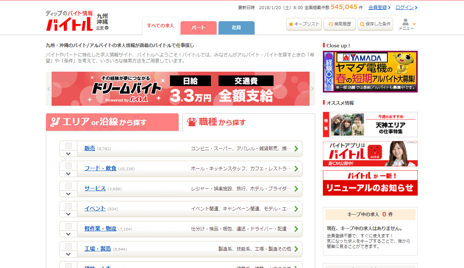
Task: Tick the サービス category checkbox
Action: (68, 186)
